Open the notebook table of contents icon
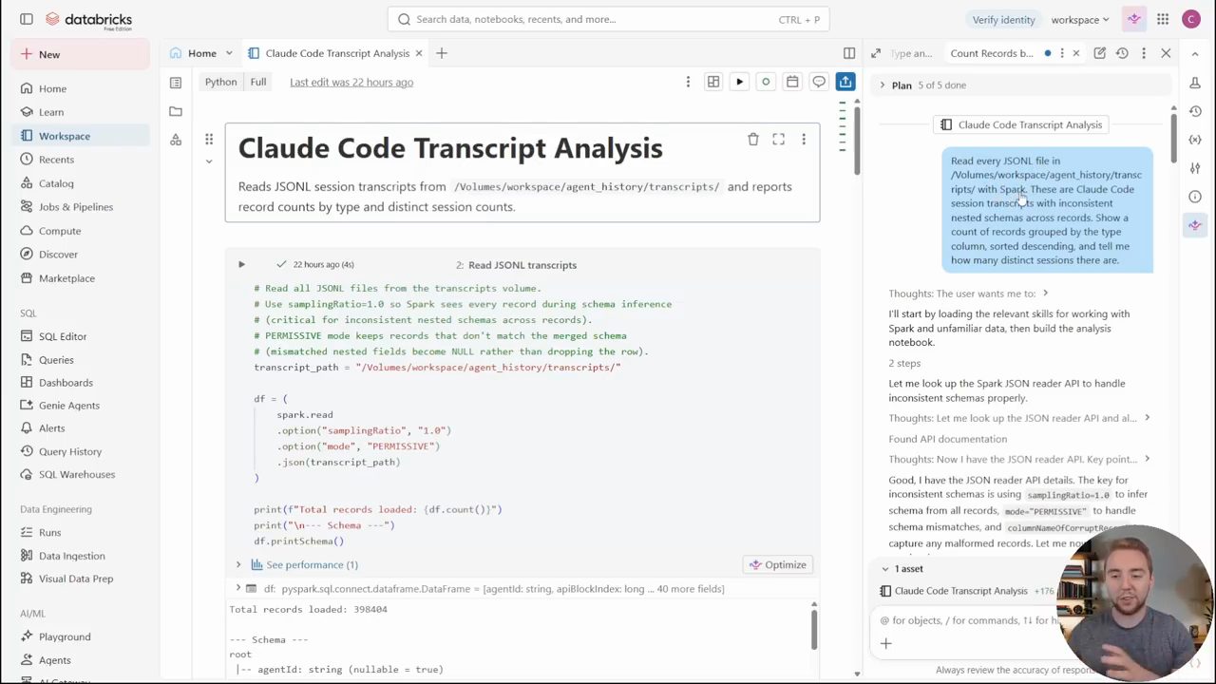This screenshot has height=684, width=1216. coord(176,83)
